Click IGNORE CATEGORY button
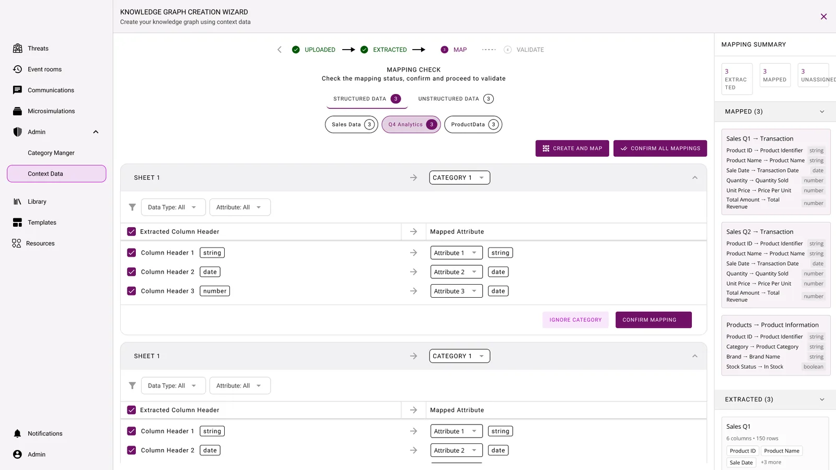836x470 pixels. click(575, 320)
